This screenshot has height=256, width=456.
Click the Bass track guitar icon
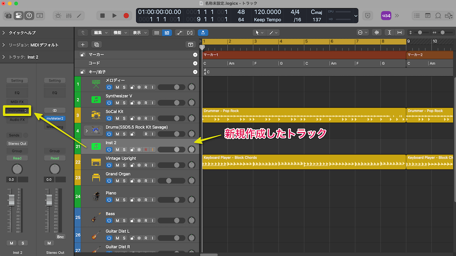[x=96, y=217]
